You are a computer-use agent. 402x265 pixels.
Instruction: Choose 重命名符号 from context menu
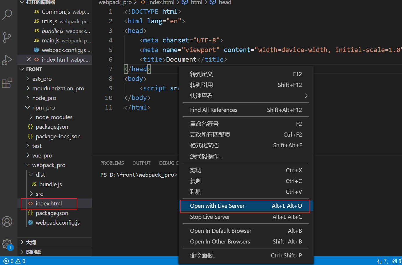coord(246,124)
